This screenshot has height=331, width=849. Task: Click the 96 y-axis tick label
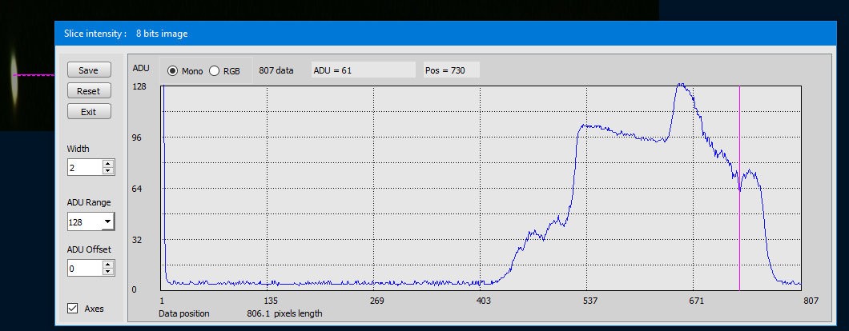pos(138,138)
